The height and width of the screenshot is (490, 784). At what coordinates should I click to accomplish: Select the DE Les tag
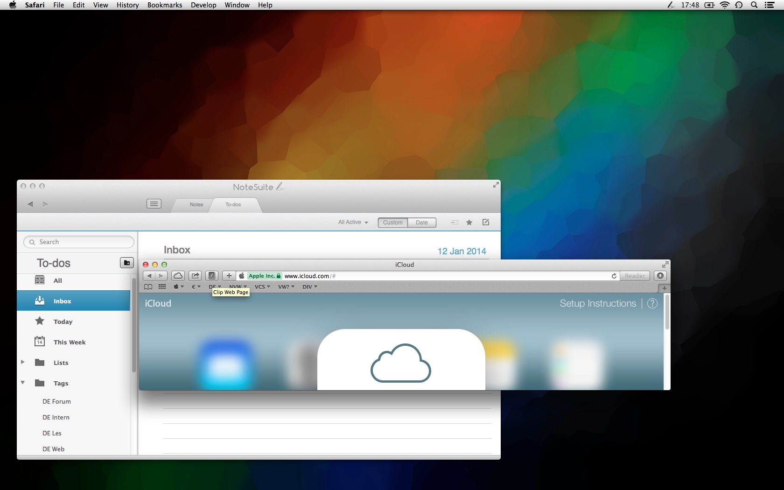52,433
